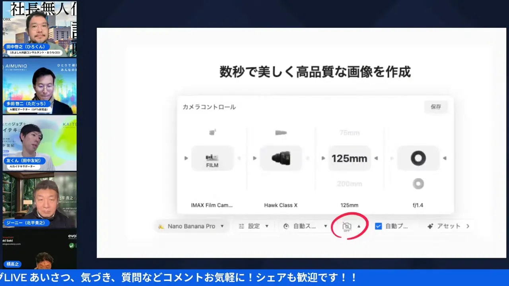The image size is (509, 286).
Task: Expand the 設定 dropdown
Action: [x=267, y=226]
